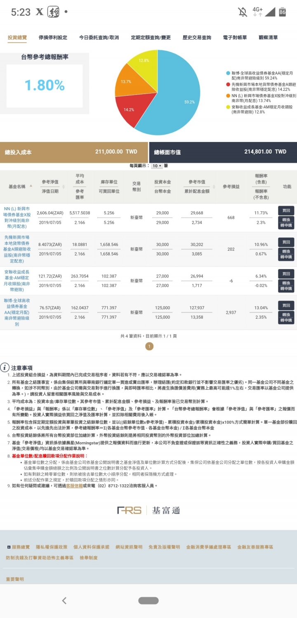The width and height of the screenshot is (297, 618).
Task: Click 總投入成本 211,000.00 TWD bar
Action: click(x=74, y=152)
